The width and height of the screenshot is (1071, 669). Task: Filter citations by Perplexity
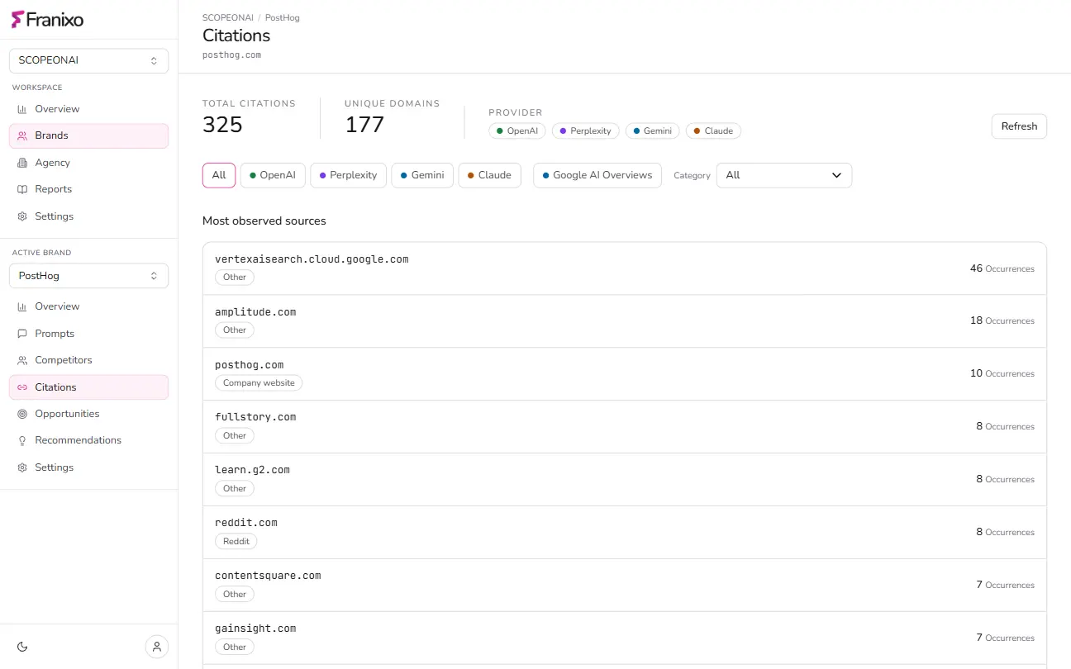point(348,175)
